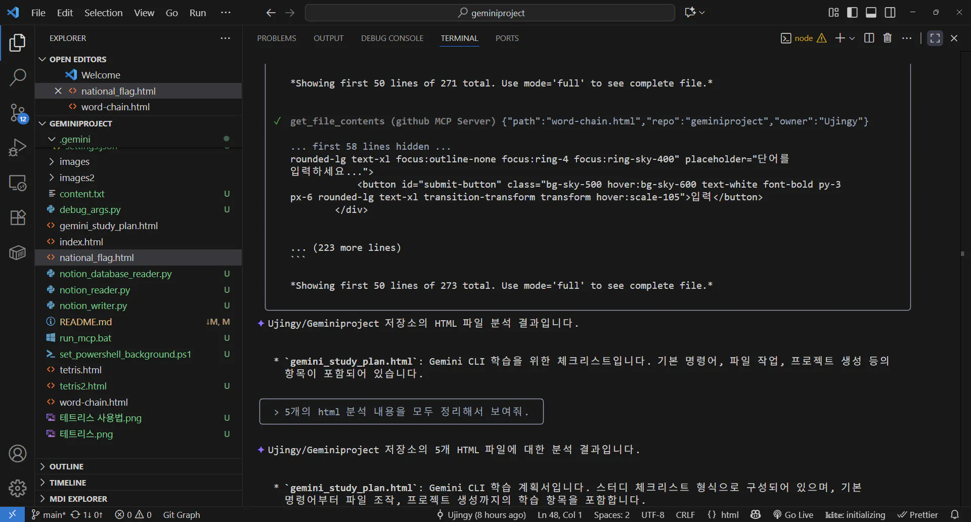Kill the active terminal with the trash icon
The width and height of the screenshot is (971, 522).
(888, 38)
